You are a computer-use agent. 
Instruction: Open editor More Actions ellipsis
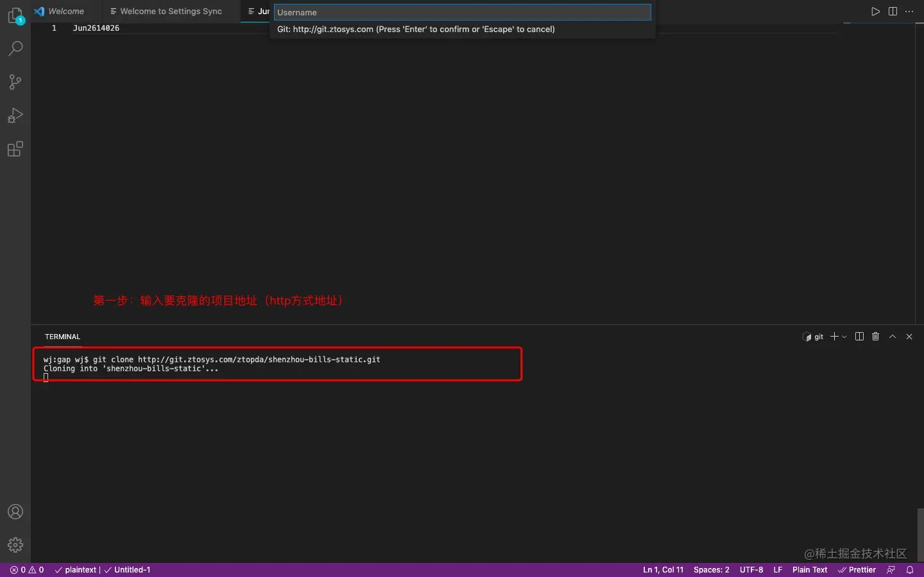tap(909, 12)
